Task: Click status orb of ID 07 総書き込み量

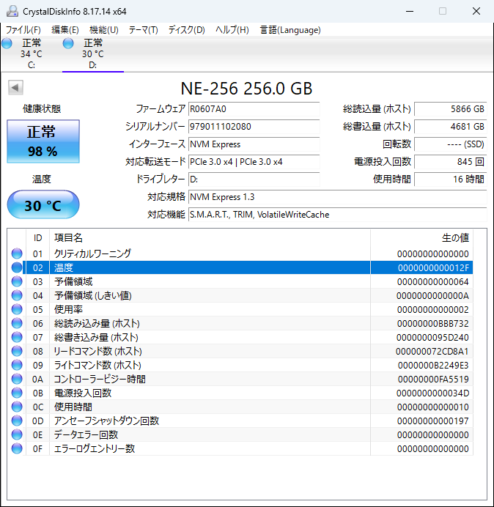Action: [x=17, y=337]
